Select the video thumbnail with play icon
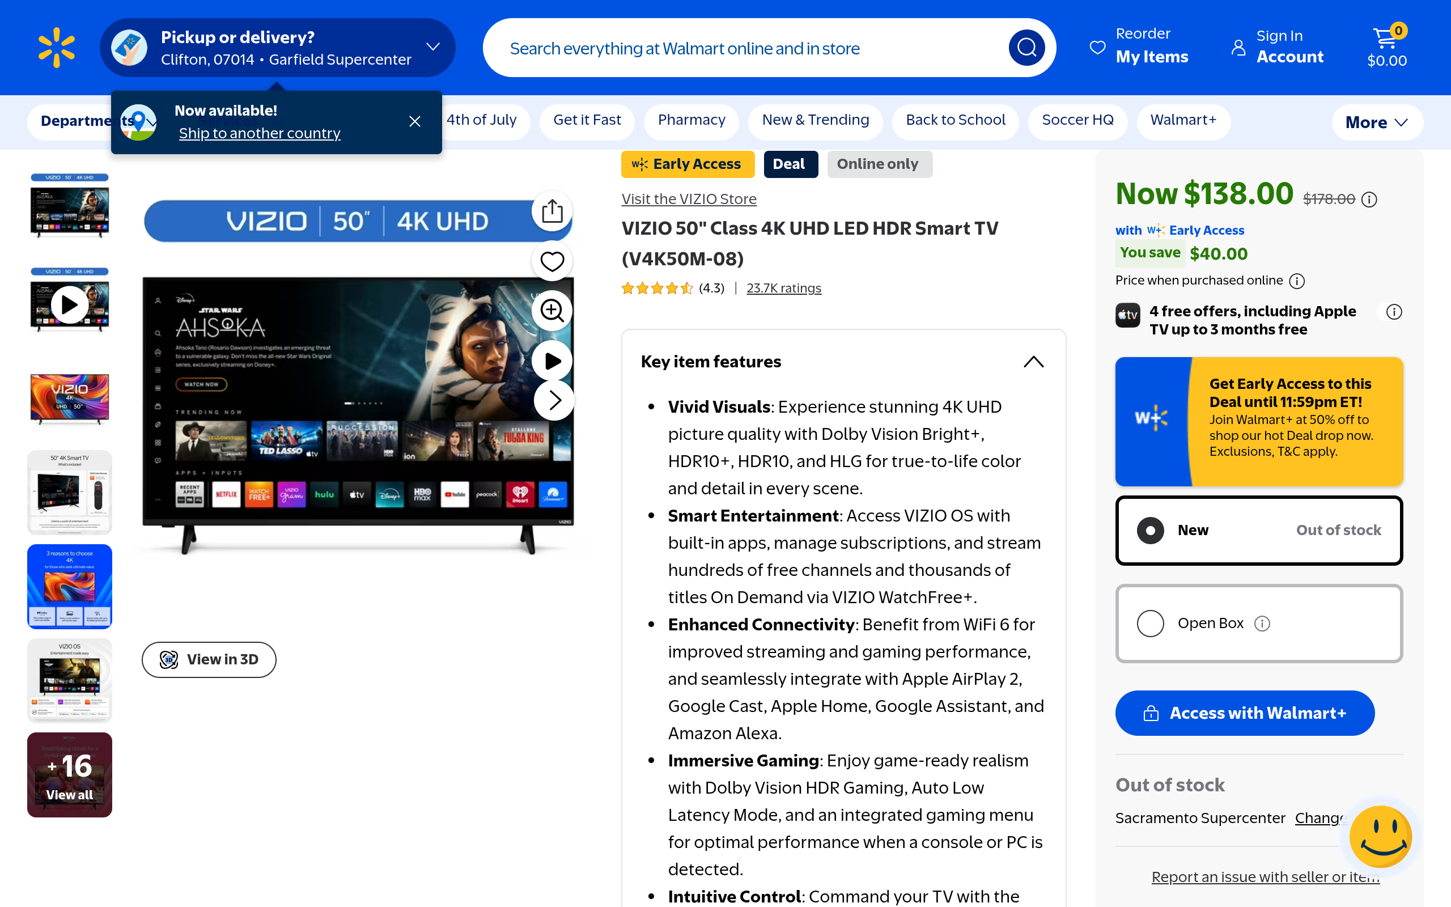1451x907 pixels. pyautogui.click(x=70, y=301)
